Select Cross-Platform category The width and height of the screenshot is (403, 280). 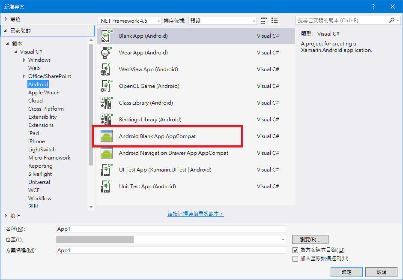46,109
